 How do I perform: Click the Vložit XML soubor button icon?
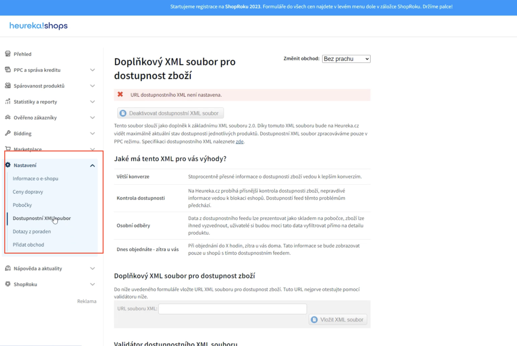point(314,320)
